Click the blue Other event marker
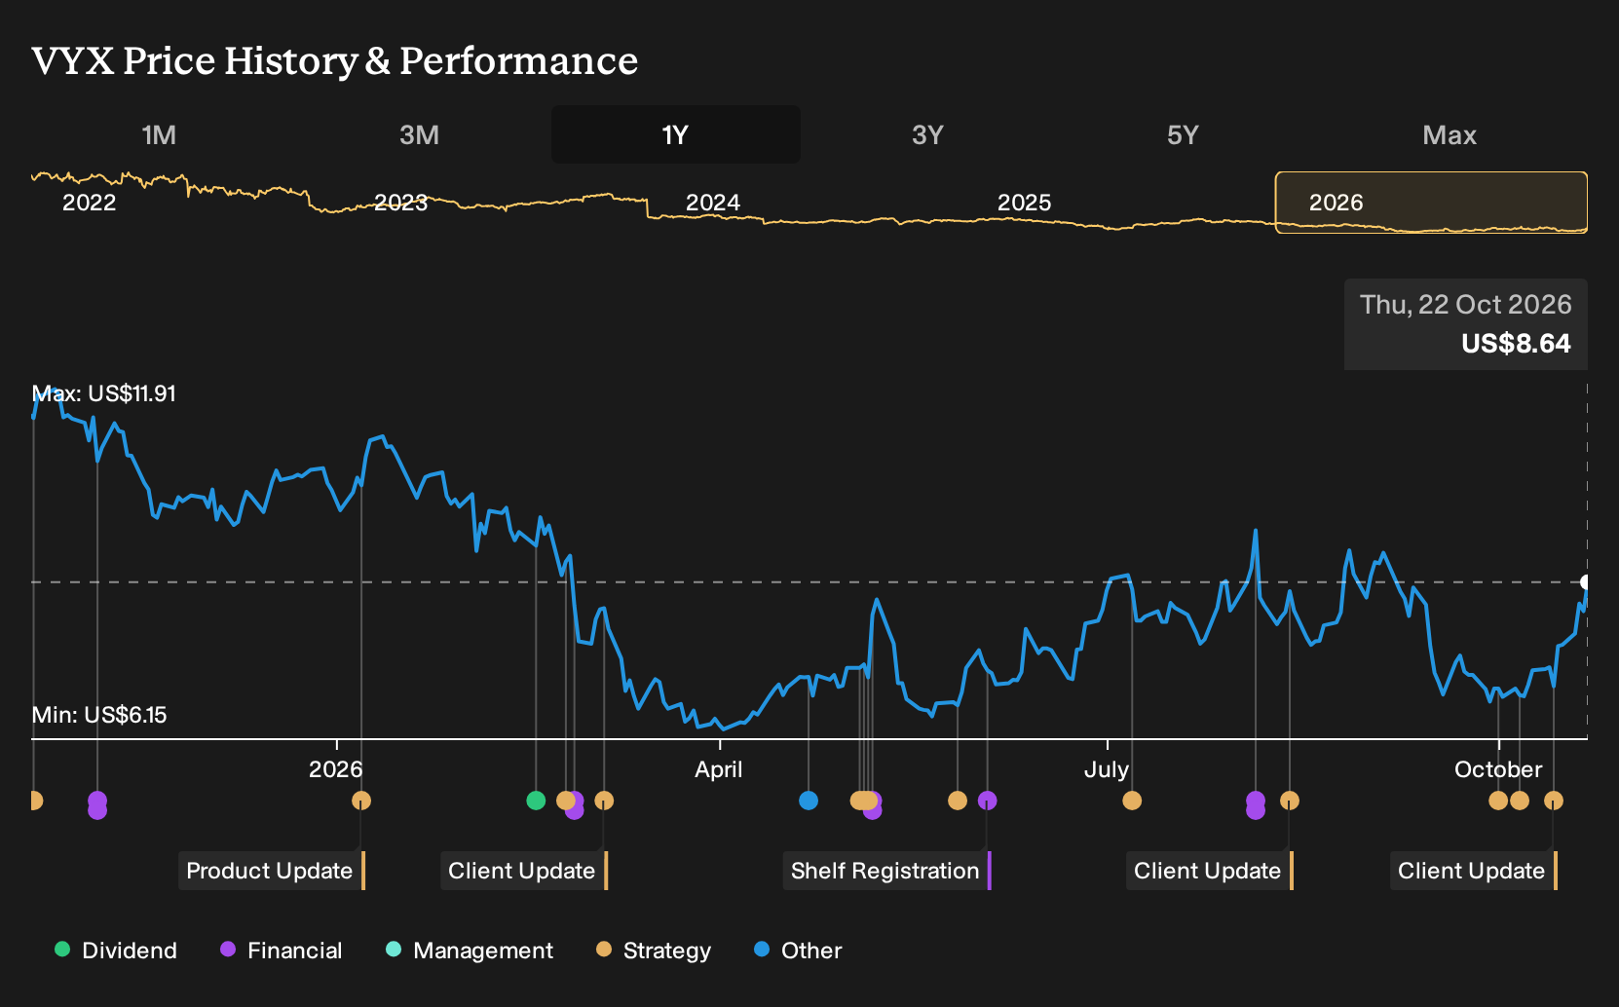1619x1007 pixels. click(x=809, y=801)
